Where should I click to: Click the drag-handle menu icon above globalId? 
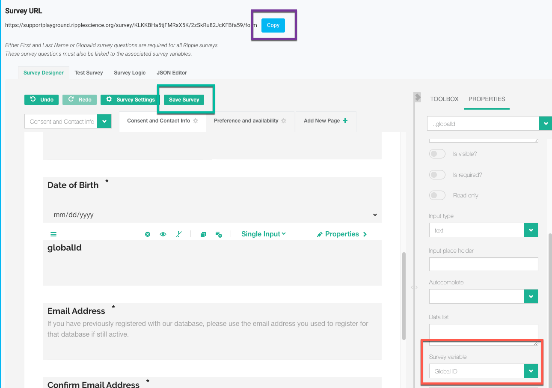[53, 234]
